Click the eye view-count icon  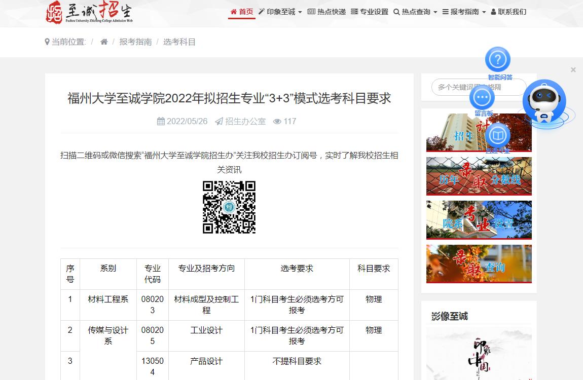point(277,122)
